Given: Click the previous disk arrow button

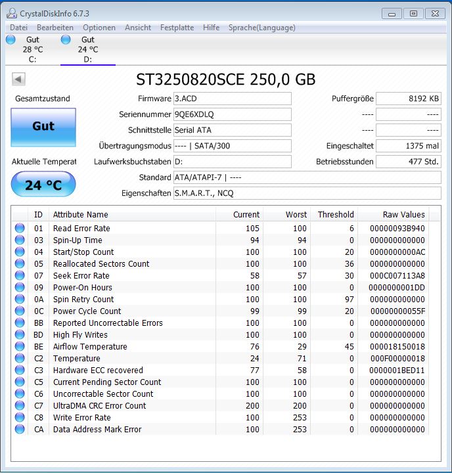Looking at the screenshot, I should [x=18, y=79].
